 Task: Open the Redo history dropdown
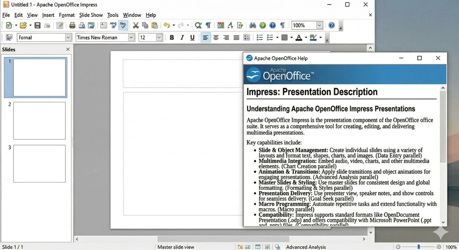coord(188,25)
